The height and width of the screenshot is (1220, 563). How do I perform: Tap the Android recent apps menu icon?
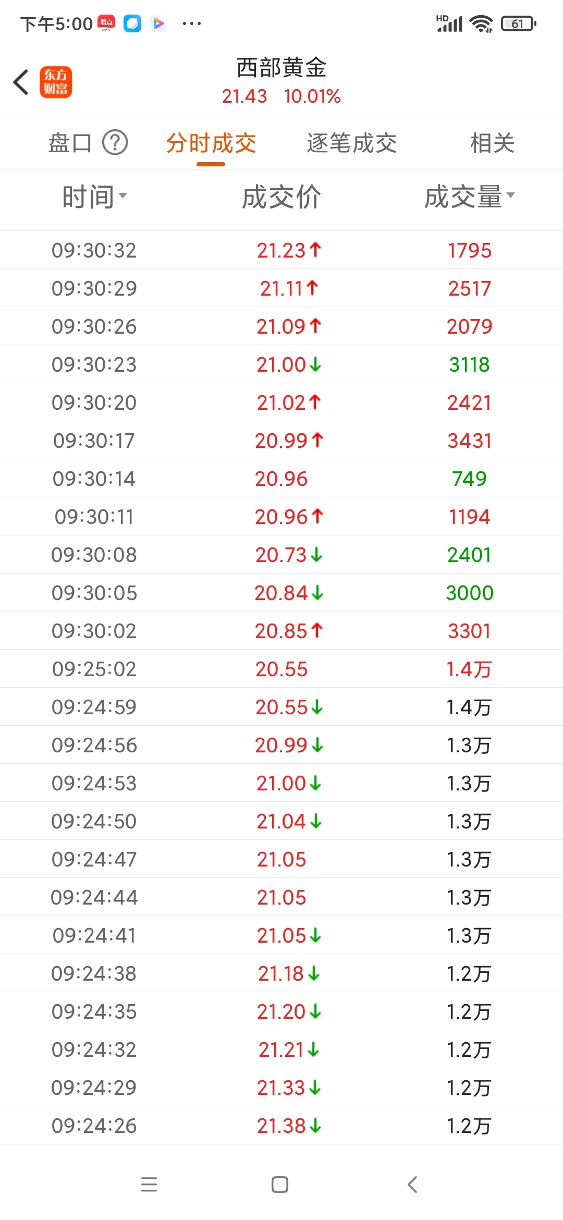(x=149, y=1185)
